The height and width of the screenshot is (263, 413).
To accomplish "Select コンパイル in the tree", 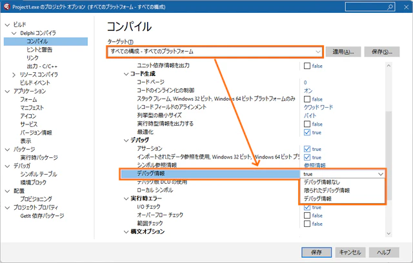I will pyautogui.click(x=37, y=41).
